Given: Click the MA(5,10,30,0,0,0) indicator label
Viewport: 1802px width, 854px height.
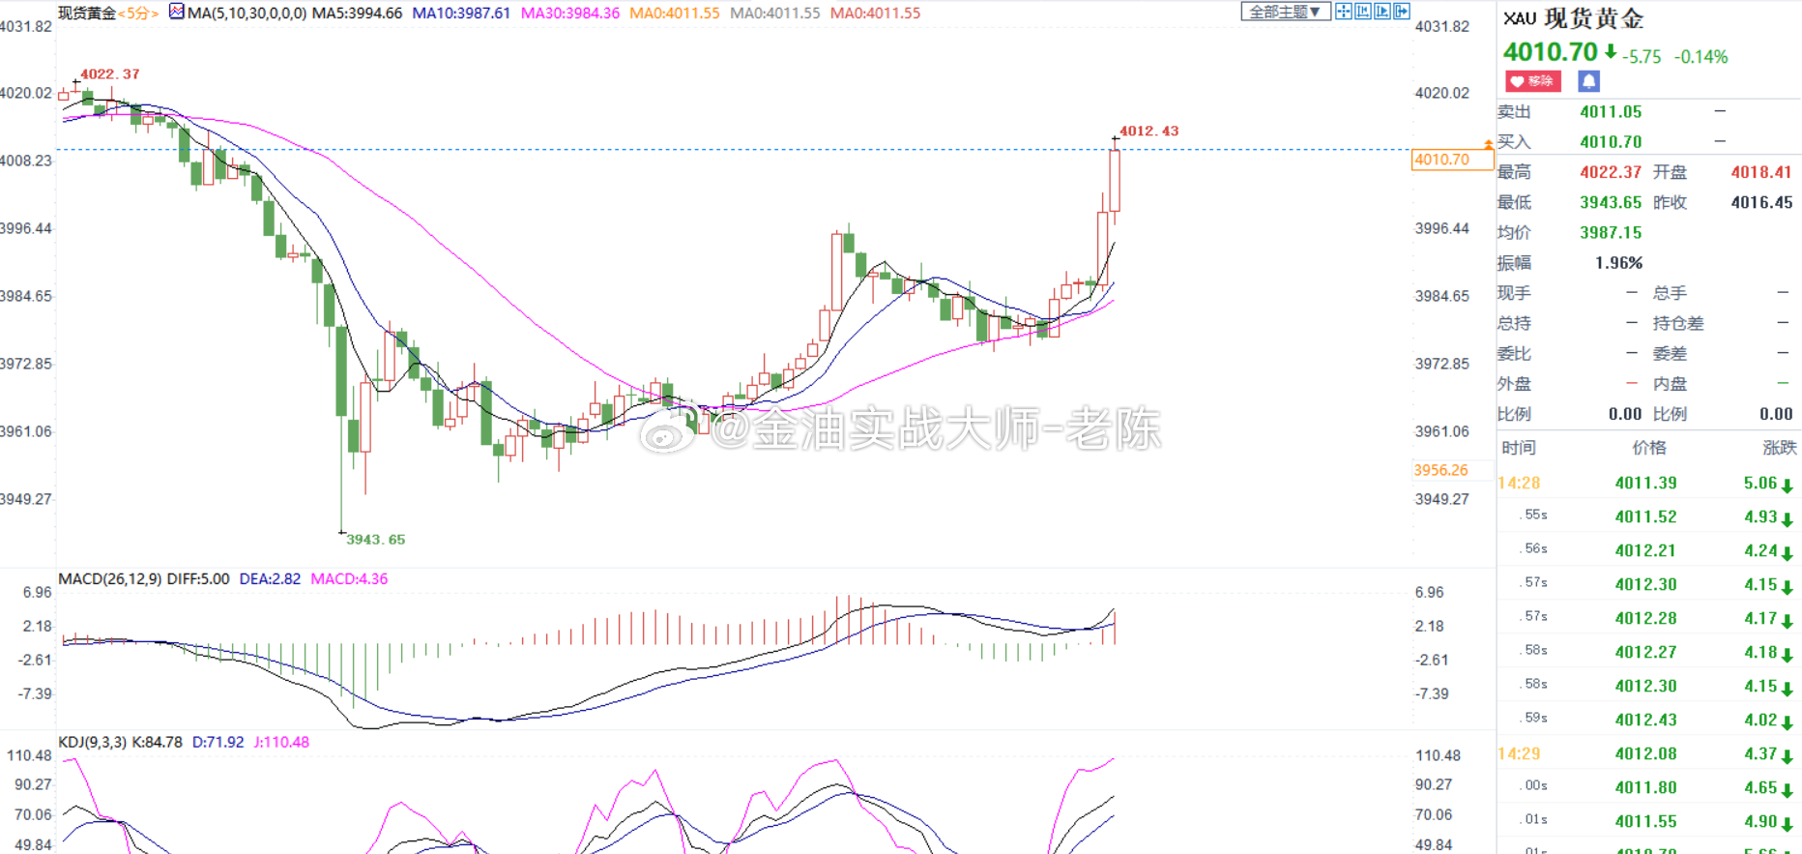Looking at the screenshot, I should (x=247, y=14).
